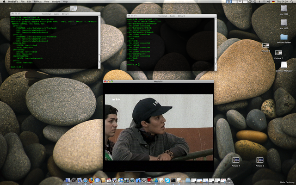Open the blue folder stack in dock
296x185 pixels.
coord(188,180)
